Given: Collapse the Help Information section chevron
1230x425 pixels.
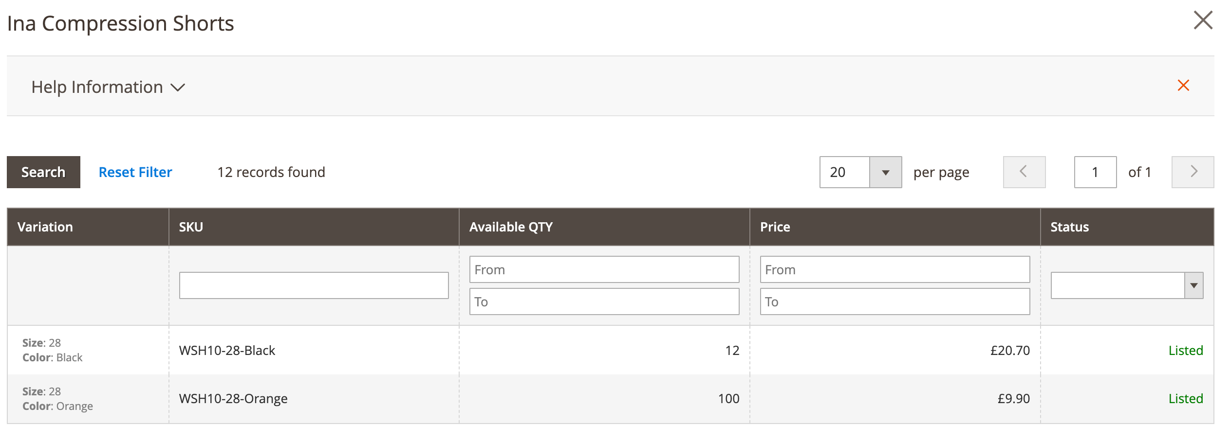Looking at the screenshot, I should click(178, 88).
